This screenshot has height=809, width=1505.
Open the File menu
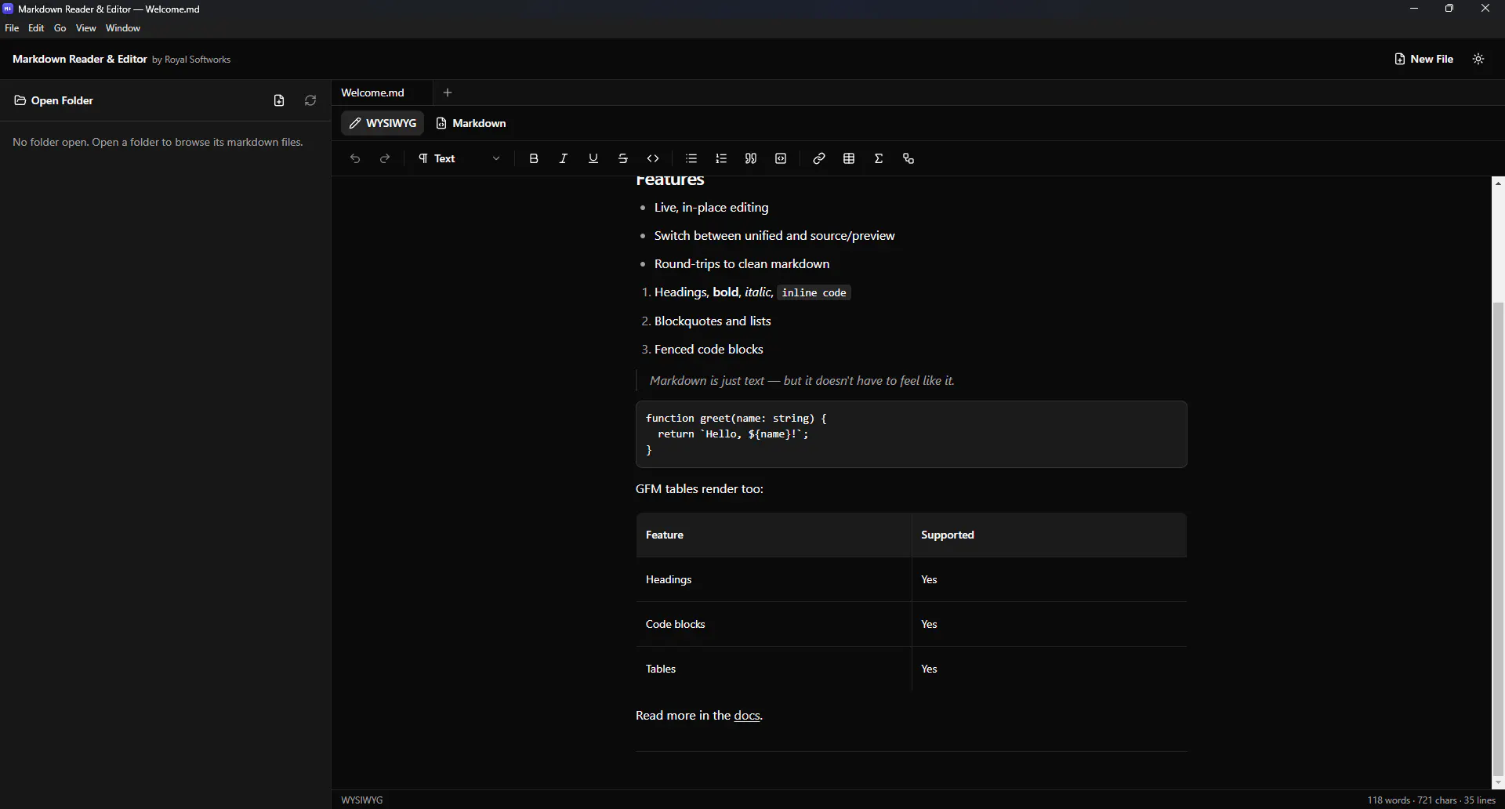[x=12, y=28]
